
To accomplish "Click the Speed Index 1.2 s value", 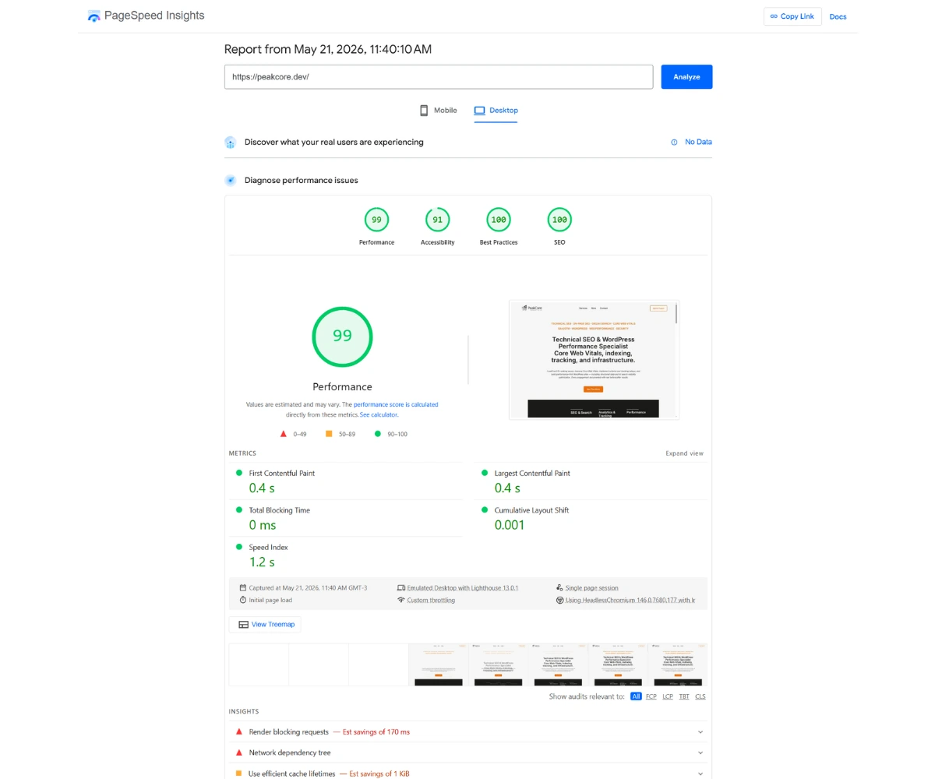I will pyautogui.click(x=262, y=562).
